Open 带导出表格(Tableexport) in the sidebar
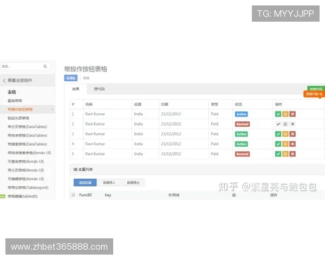Image resolution: width=325 pixels, height=260 pixels. point(28,187)
